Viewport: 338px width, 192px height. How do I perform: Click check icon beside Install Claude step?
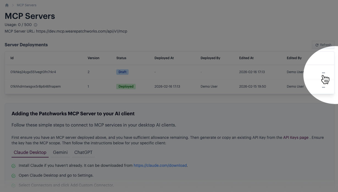click(13, 166)
